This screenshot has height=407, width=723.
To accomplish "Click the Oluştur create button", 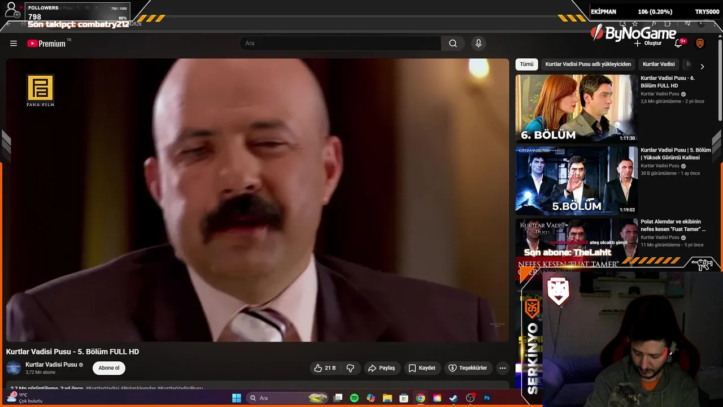I will click(647, 44).
